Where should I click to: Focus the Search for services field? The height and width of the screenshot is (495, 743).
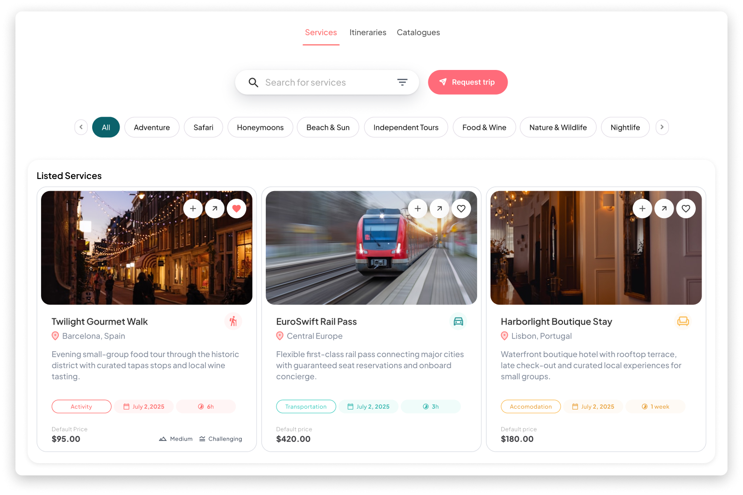pos(327,82)
